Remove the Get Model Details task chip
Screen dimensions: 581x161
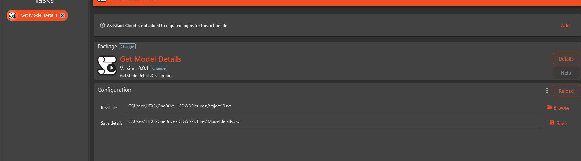(62, 15)
